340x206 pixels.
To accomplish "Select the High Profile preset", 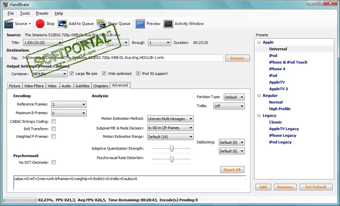I will 280,109.
